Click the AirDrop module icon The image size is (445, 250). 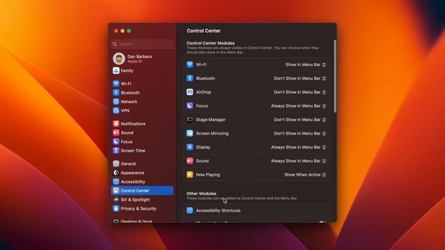[x=190, y=92]
